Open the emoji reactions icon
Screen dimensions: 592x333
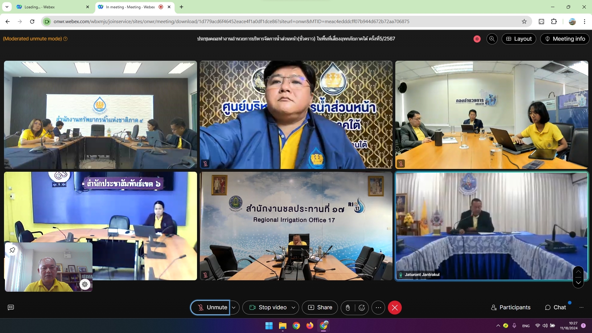tap(362, 307)
